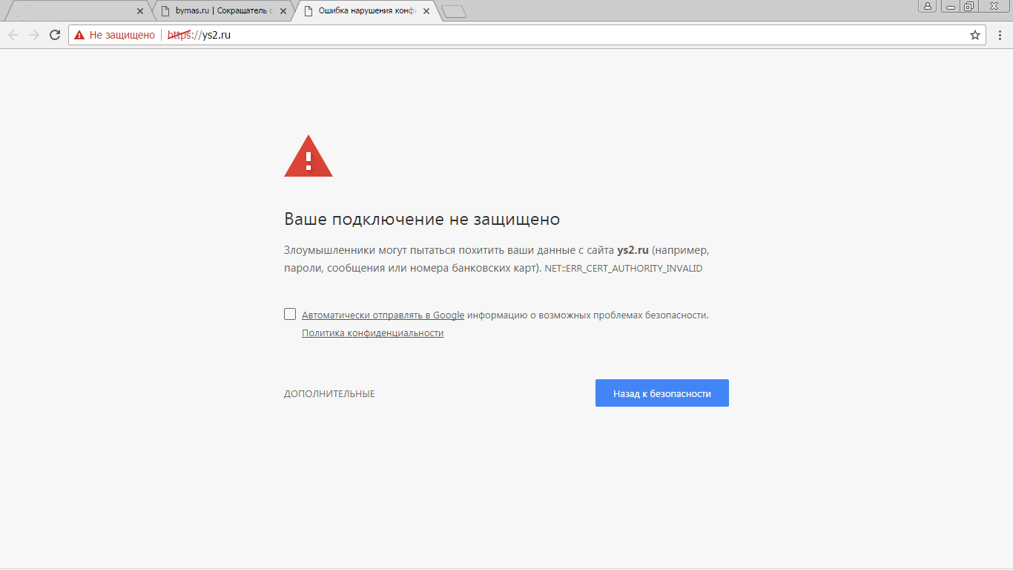Click the browser back arrow
This screenshot has height=570, width=1013.
point(13,35)
